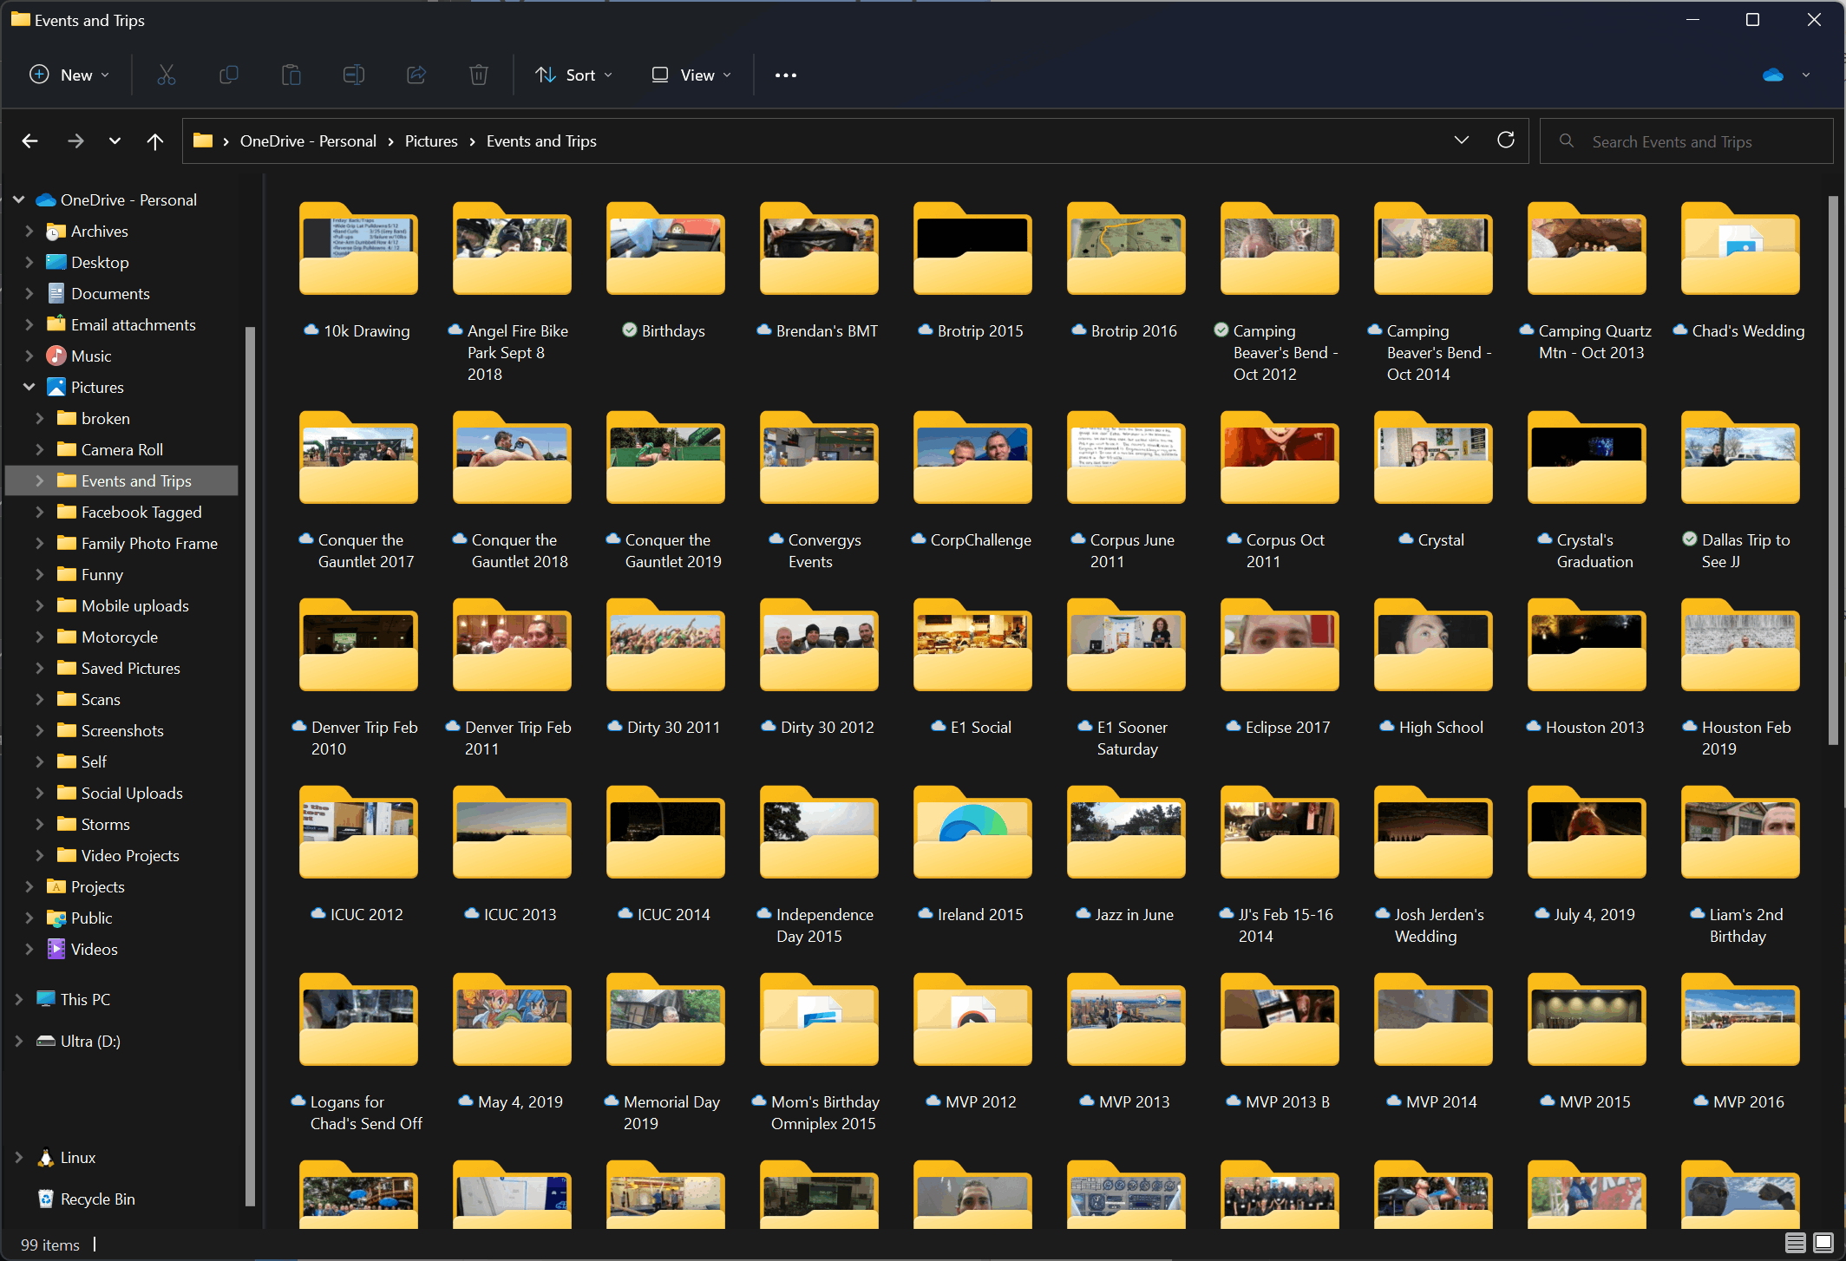The image size is (1846, 1261).
Task: Collapse the Pictures tree node
Action: point(29,387)
